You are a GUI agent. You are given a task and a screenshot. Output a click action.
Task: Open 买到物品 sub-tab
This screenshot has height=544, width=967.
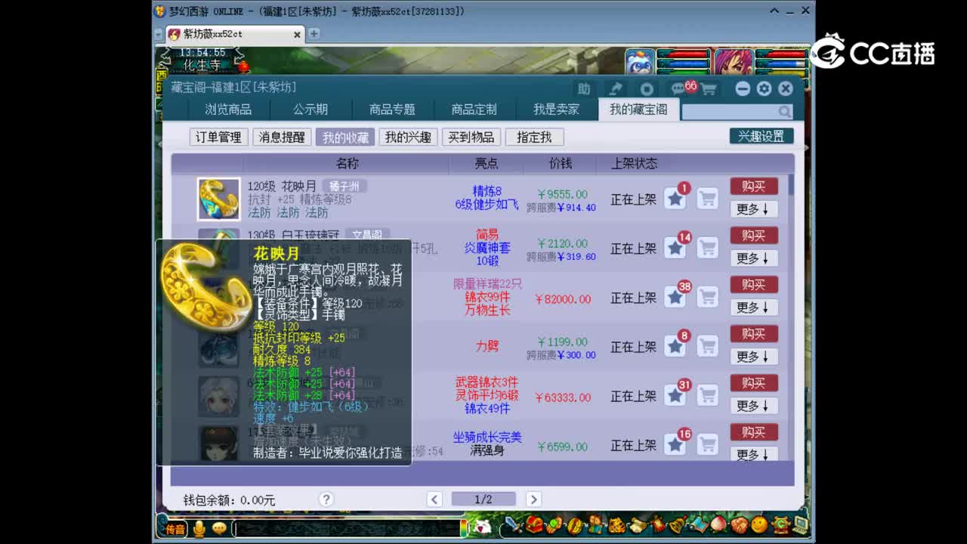tap(471, 137)
